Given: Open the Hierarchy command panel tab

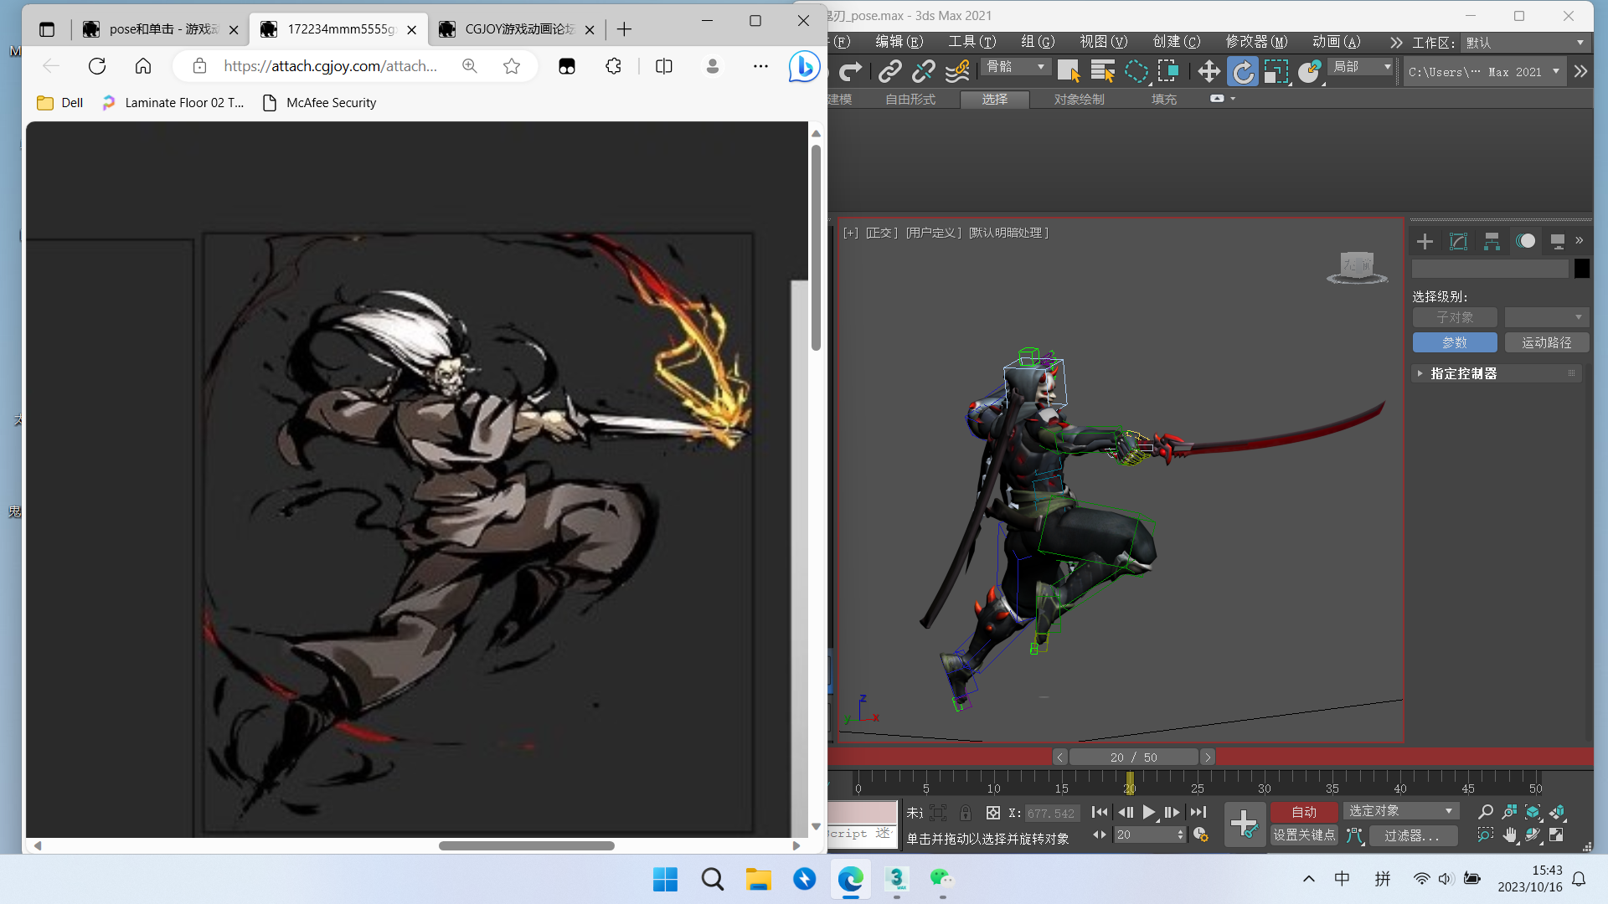Looking at the screenshot, I should pos(1492,242).
